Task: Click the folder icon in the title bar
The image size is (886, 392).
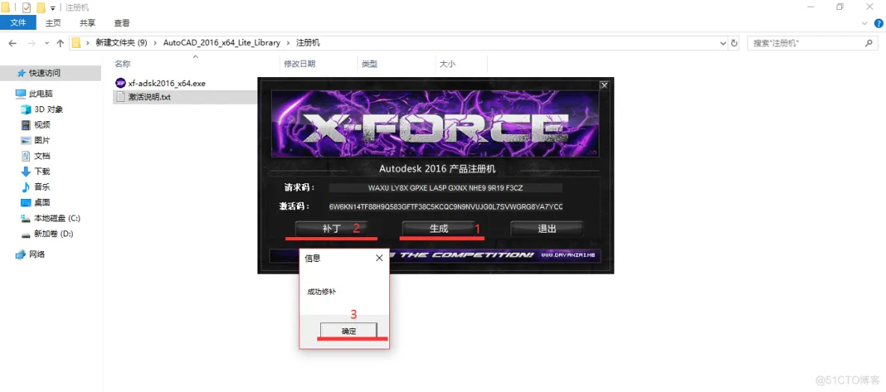Action: (x=5, y=7)
